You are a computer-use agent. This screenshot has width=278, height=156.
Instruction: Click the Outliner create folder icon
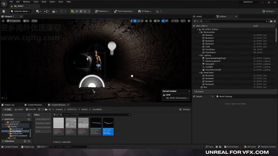click(x=271, y=21)
